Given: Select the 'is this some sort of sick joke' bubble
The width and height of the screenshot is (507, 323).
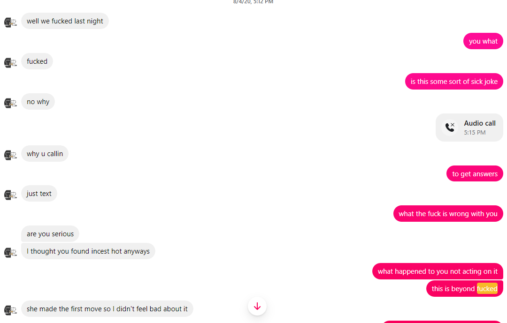Looking at the screenshot, I should pyautogui.click(x=454, y=82).
